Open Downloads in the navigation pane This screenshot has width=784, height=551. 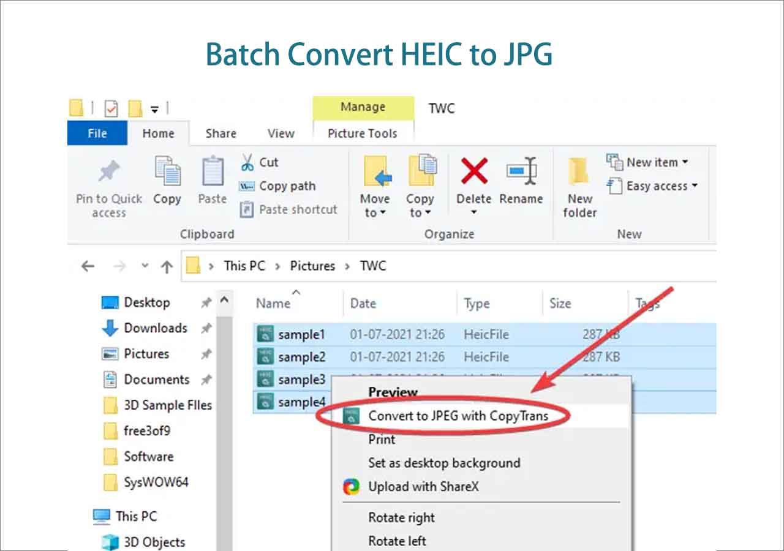[156, 328]
